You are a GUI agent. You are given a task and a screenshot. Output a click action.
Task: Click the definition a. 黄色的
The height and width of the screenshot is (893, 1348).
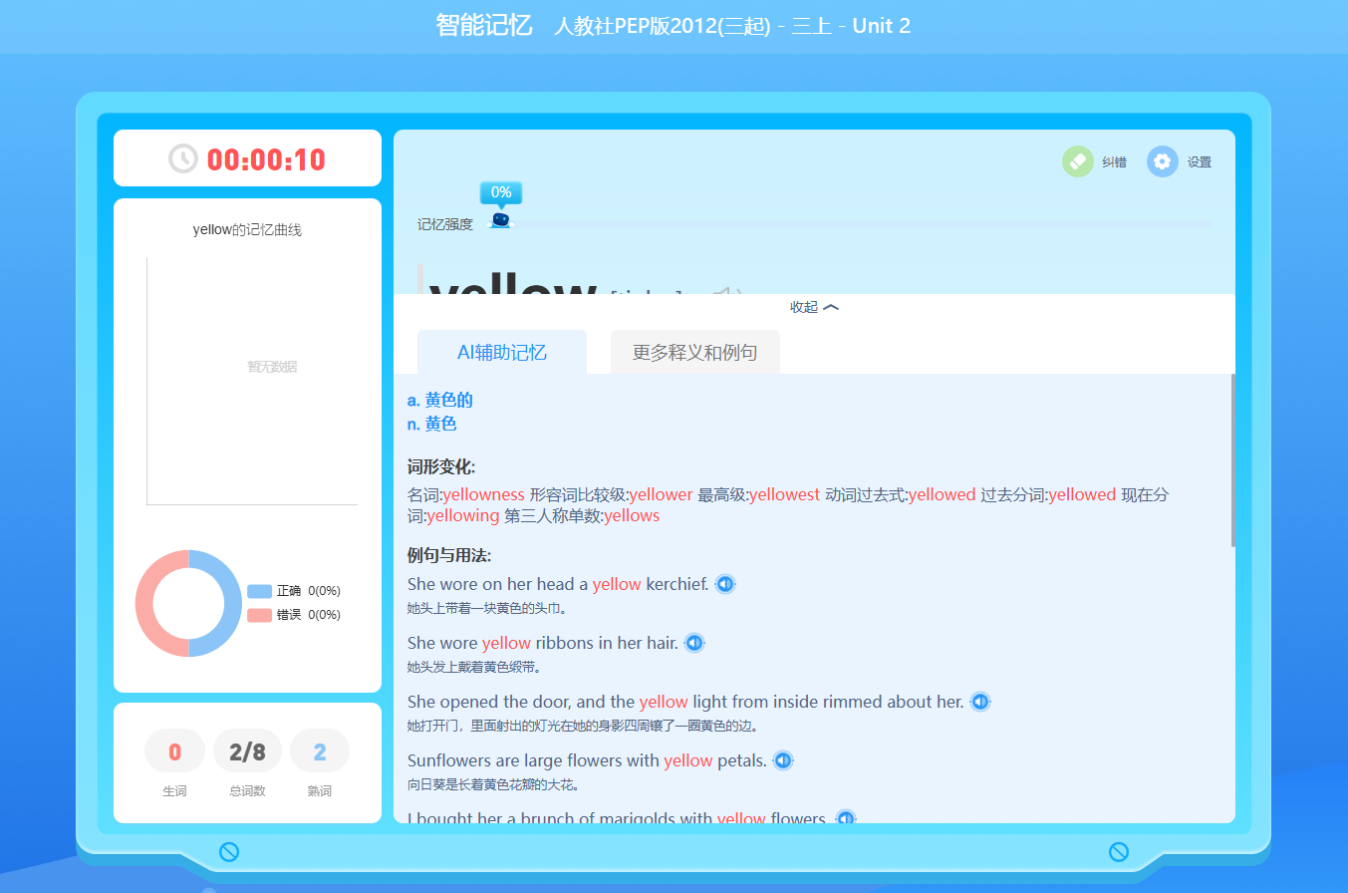pyautogui.click(x=440, y=400)
